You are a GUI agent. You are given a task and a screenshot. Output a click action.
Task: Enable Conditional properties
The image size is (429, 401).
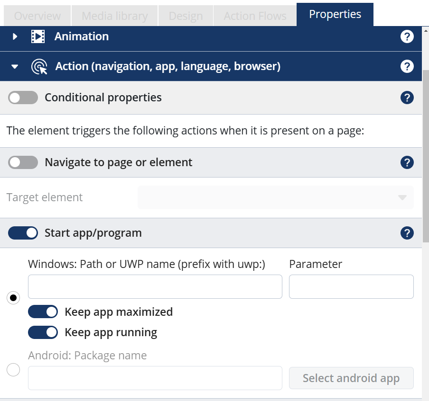(23, 98)
